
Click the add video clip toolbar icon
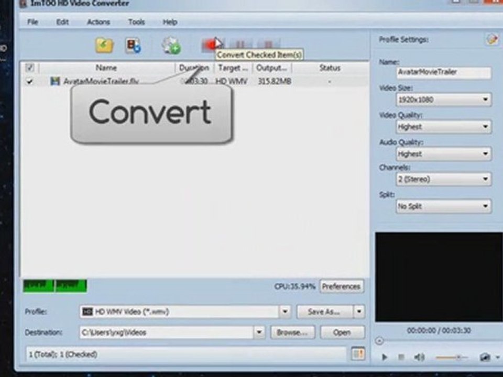click(x=133, y=45)
